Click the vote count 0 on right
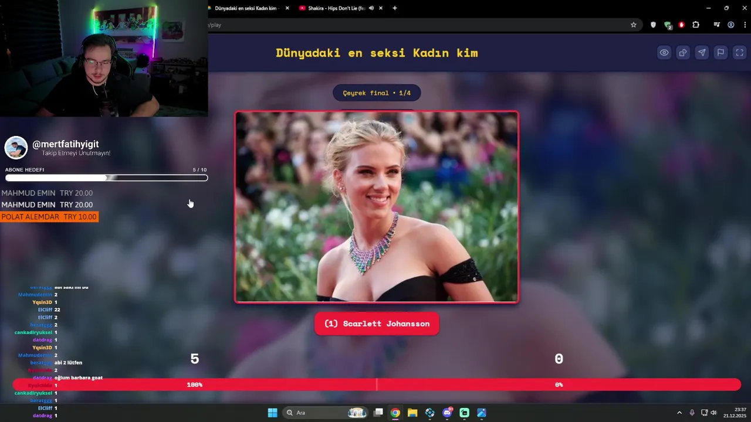751x422 pixels. [559, 359]
